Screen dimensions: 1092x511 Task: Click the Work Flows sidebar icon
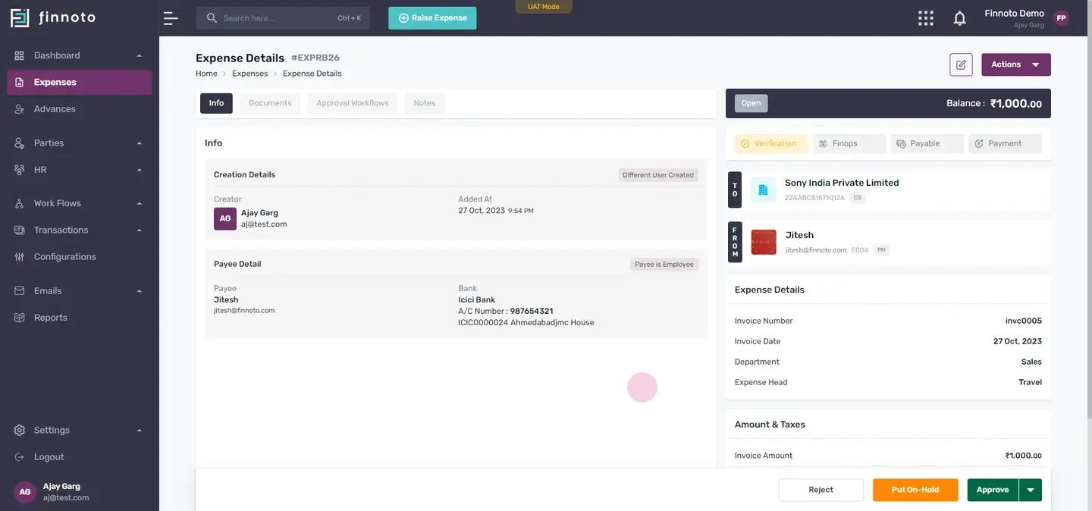(20, 203)
